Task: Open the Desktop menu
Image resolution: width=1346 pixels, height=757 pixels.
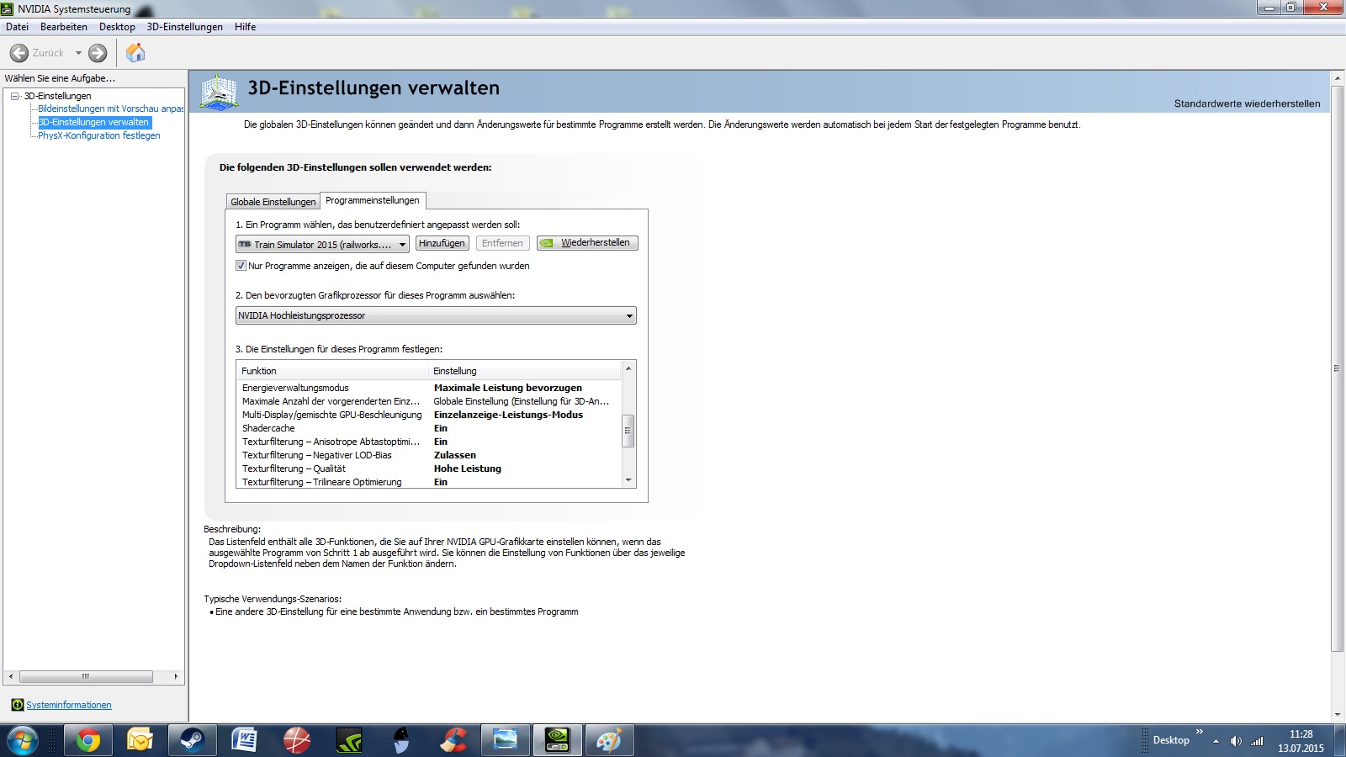Action: [x=117, y=27]
